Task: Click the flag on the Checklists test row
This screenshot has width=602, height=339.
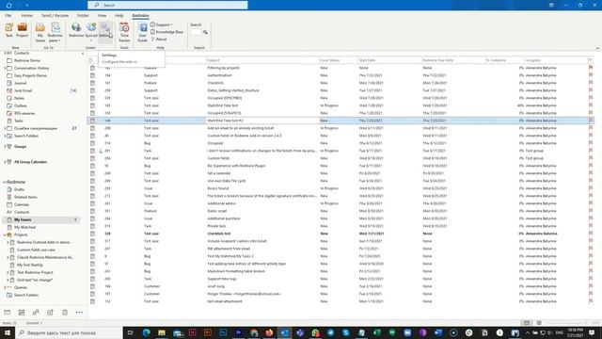Action: tap(591, 234)
